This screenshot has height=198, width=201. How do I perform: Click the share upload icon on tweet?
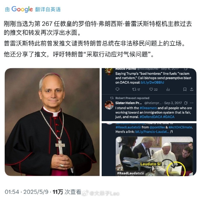click(x=192, y=89)
